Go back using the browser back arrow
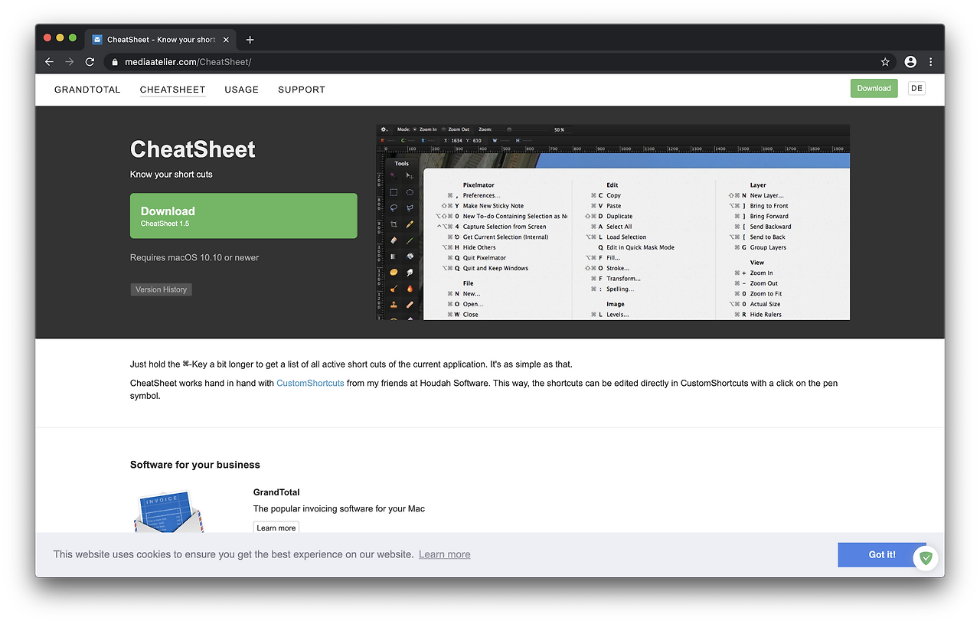This screenshot has height=624, width=980. coord(49,62)
